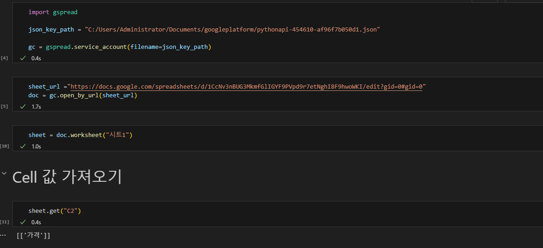Click the gspread.service_account call line

pyautogui.click(x=120, y=47)
